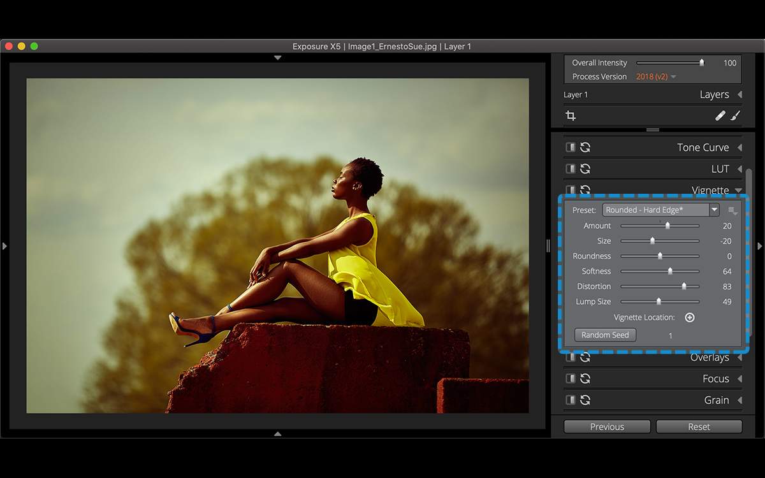Reset the Focus panel settings
765x478 pixels.
pyautogui.click(x=585, y=379)
